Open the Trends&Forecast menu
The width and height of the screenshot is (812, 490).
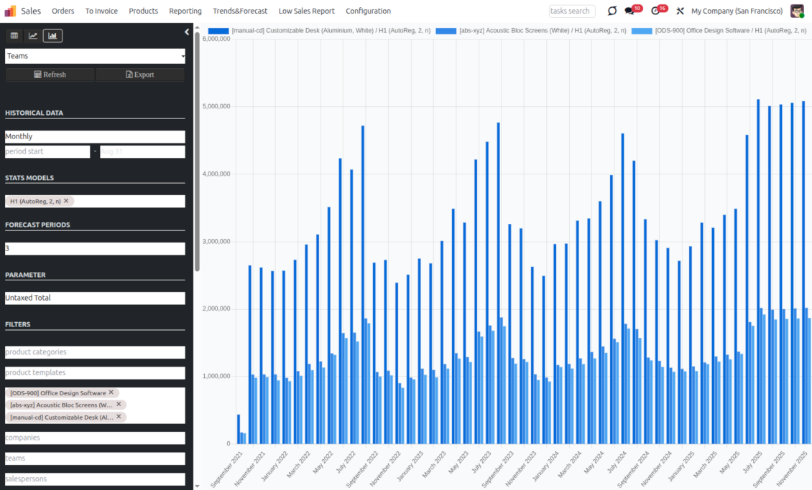pyautogui.click(x=240, y=11)
